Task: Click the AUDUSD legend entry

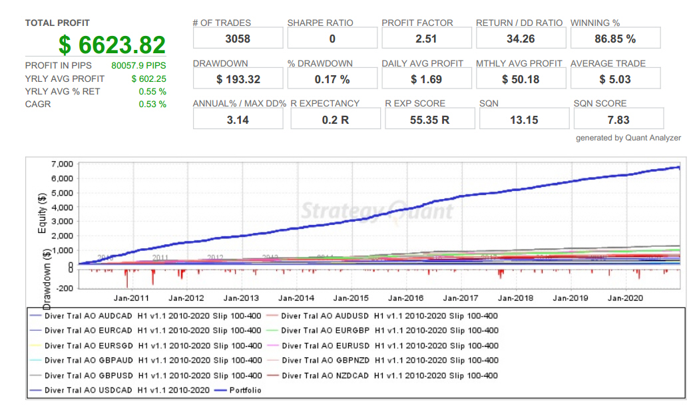Action: pos(381,316)
